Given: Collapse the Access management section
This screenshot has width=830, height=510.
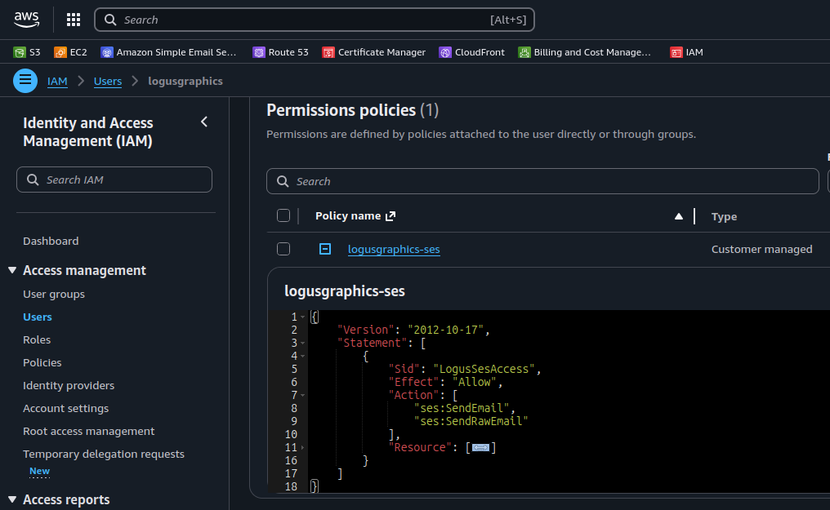Looking at the screenshot, I should click(12, 270).
